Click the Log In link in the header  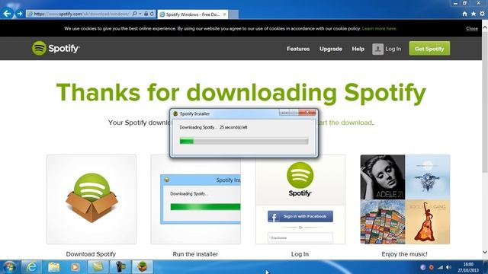(x=393, y=49)
